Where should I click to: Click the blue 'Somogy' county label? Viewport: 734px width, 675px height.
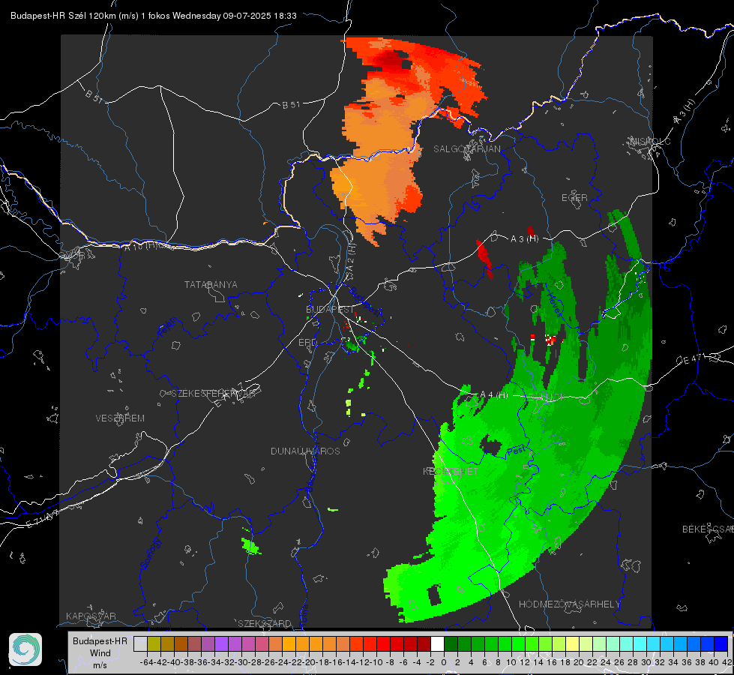click(x=150, y=554)
